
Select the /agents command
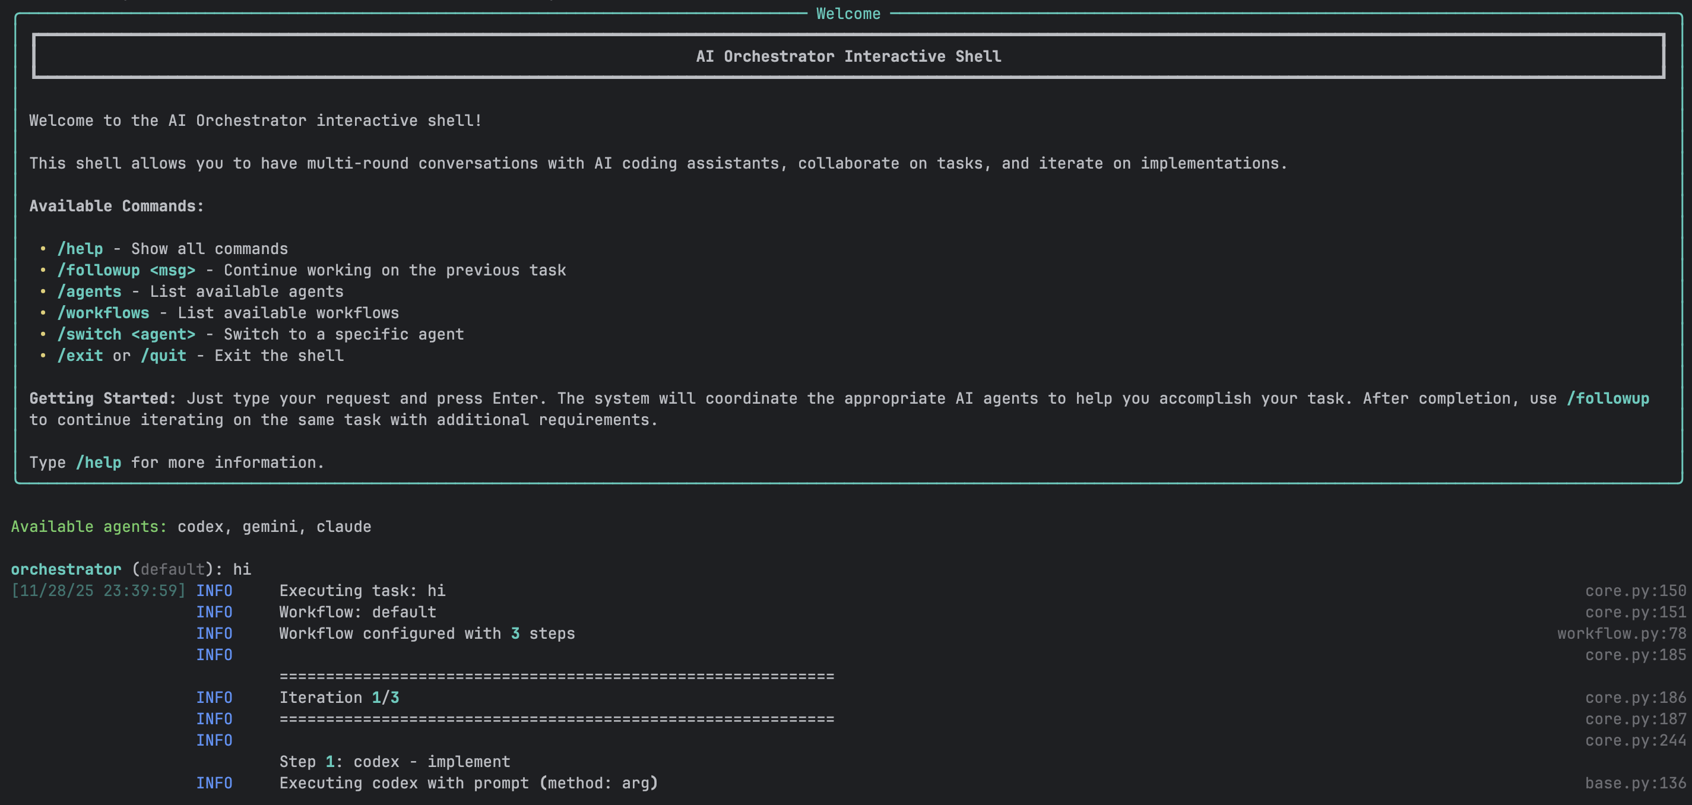click(89, 291)
